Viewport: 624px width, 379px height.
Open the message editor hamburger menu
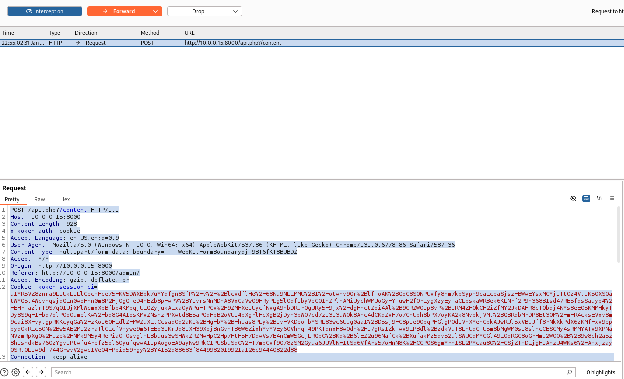pos(612,199)
